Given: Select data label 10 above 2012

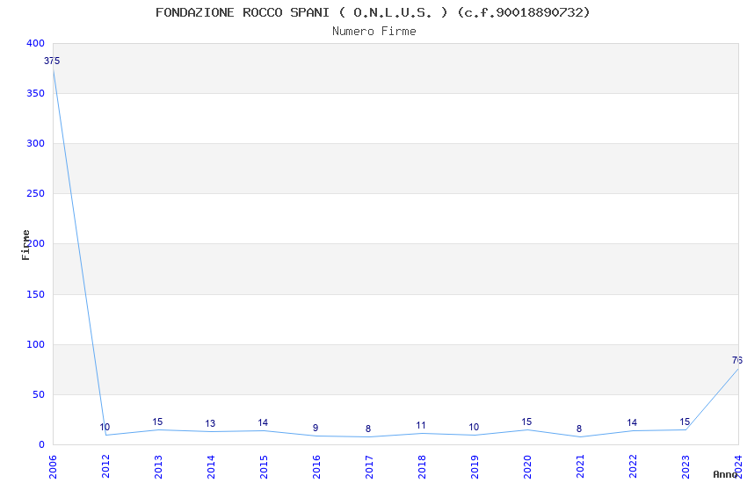Looking at the screenshot, I should pos(105,427).
